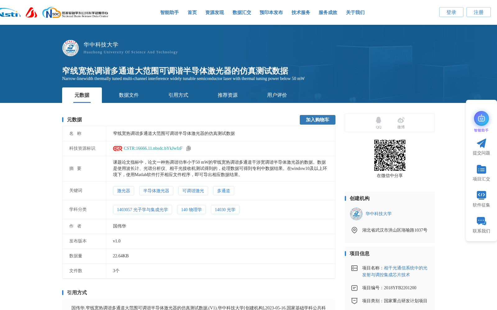Click the 多通道 keyword tag
Screen dimensions: 497x310
click(224, 191)
